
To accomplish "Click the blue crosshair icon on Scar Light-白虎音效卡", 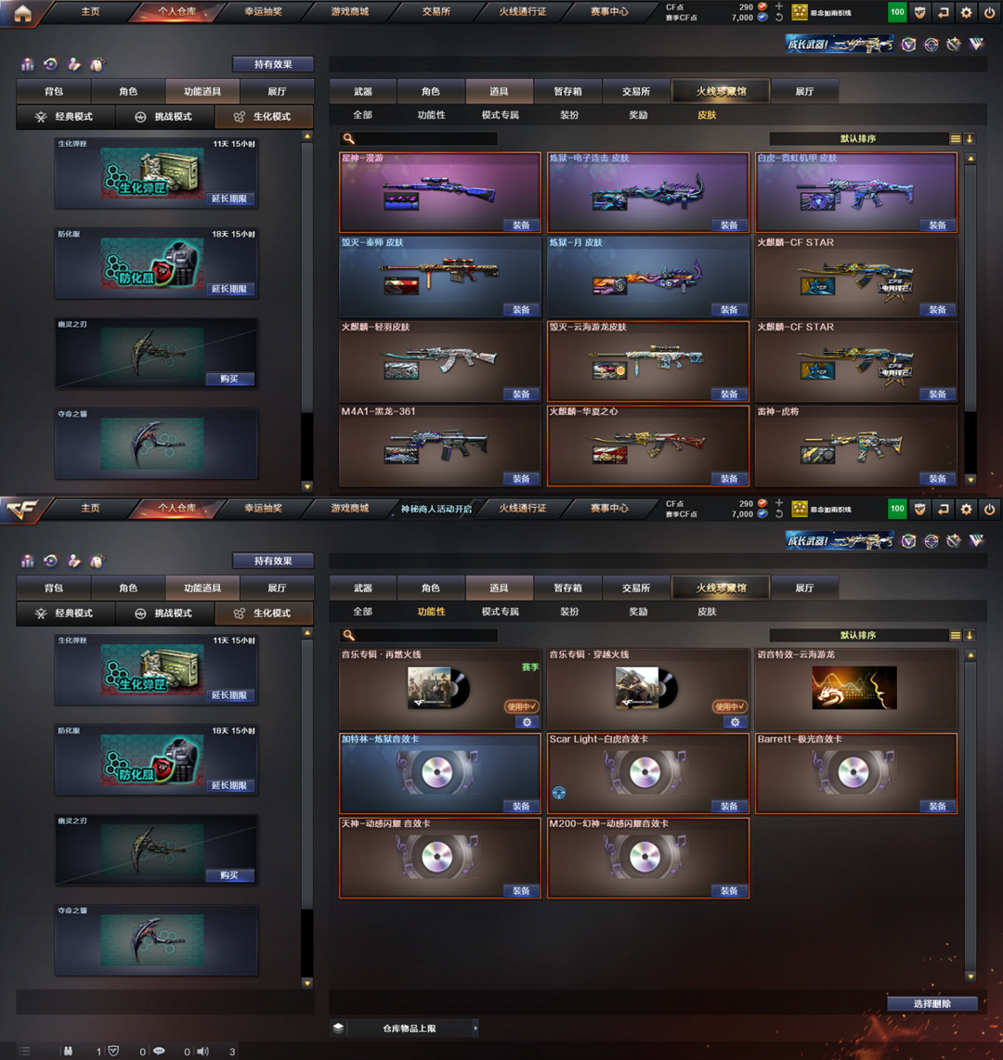I will pyautogui.click(x=559, y=793).
